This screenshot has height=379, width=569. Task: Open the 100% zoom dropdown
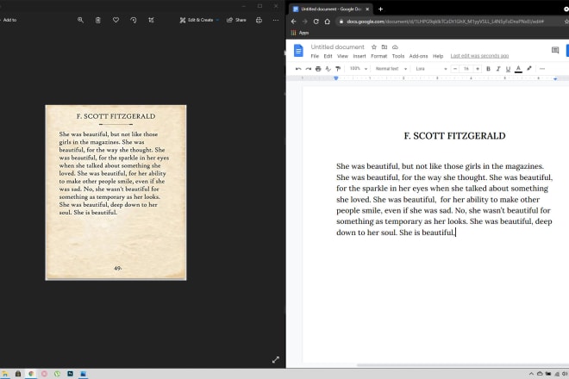tap(358, 69)
